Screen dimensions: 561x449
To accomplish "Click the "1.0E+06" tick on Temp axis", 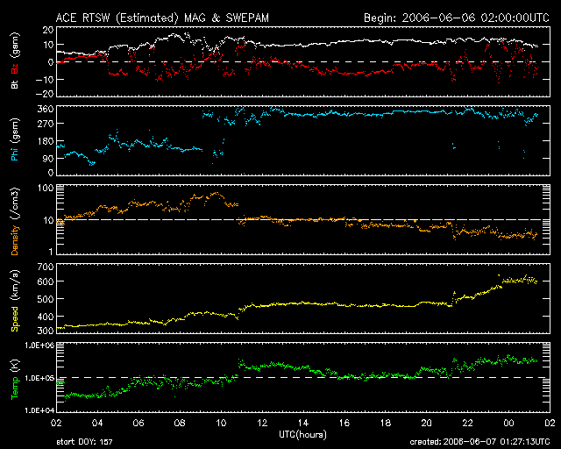I will [x=39, y=346].
